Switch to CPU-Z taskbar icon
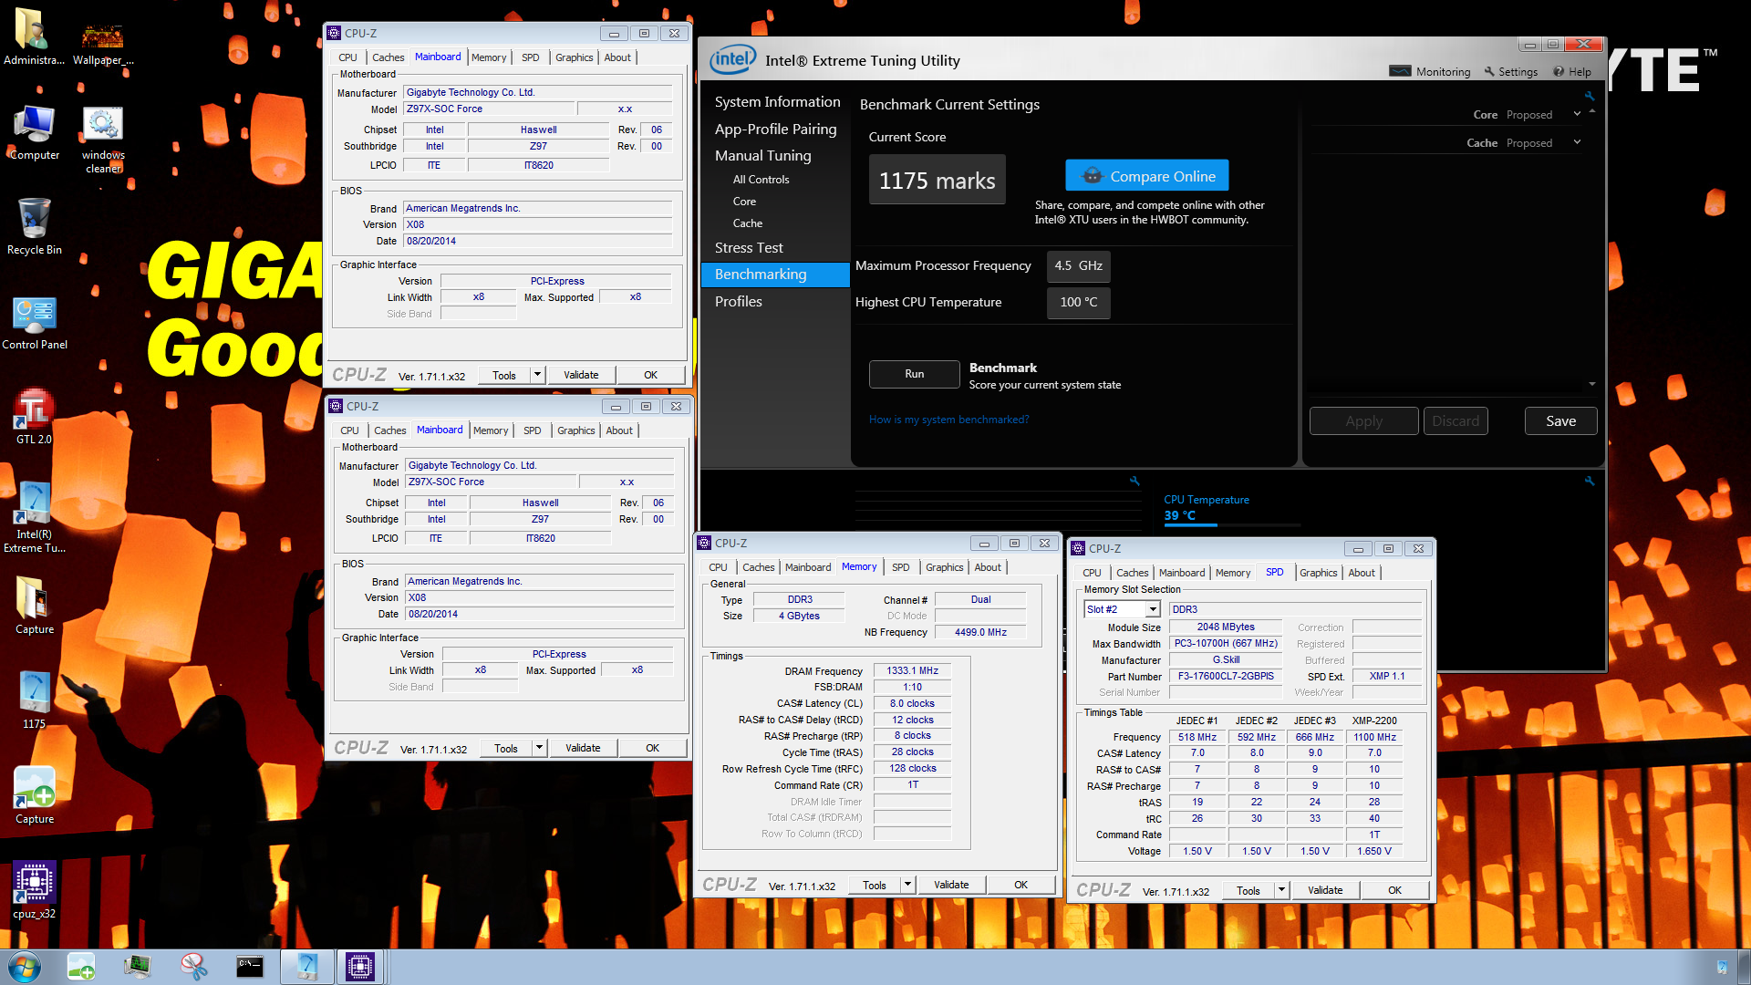This screenshot has width=1751, height=985. [360, 967]
